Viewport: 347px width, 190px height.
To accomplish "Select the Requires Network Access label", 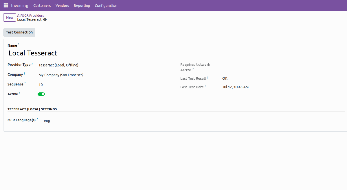I will [x=195, y=67].
